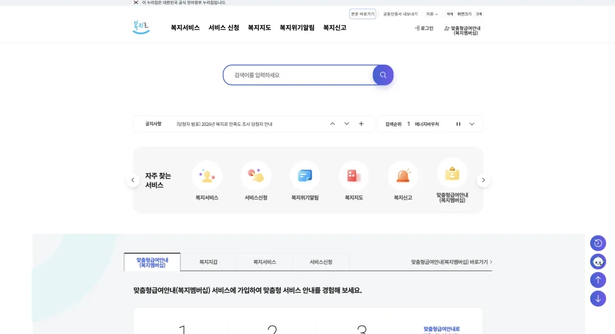Viewport: 615px width, 334px height.
Task: Slide frequent services right with next arrow
Action: [483, 180]
